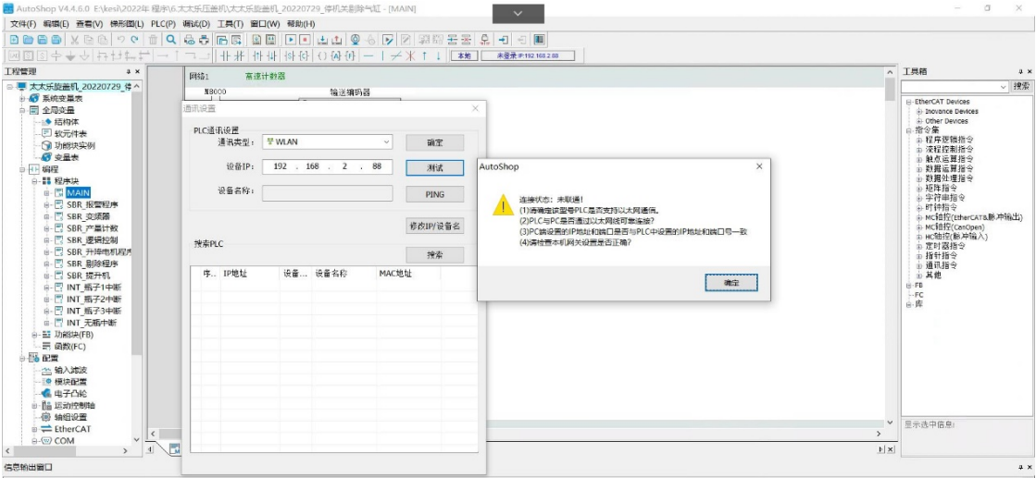The width and height of the screenshot is (1036, 478).
Task: Open the 帮助(H) menu
Action: pos(301,24)
